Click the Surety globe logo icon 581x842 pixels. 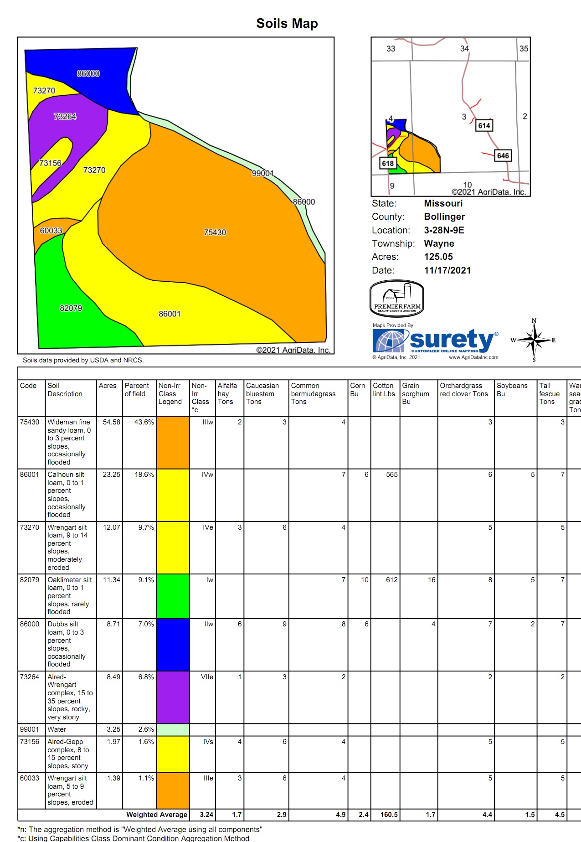(389, 341)
